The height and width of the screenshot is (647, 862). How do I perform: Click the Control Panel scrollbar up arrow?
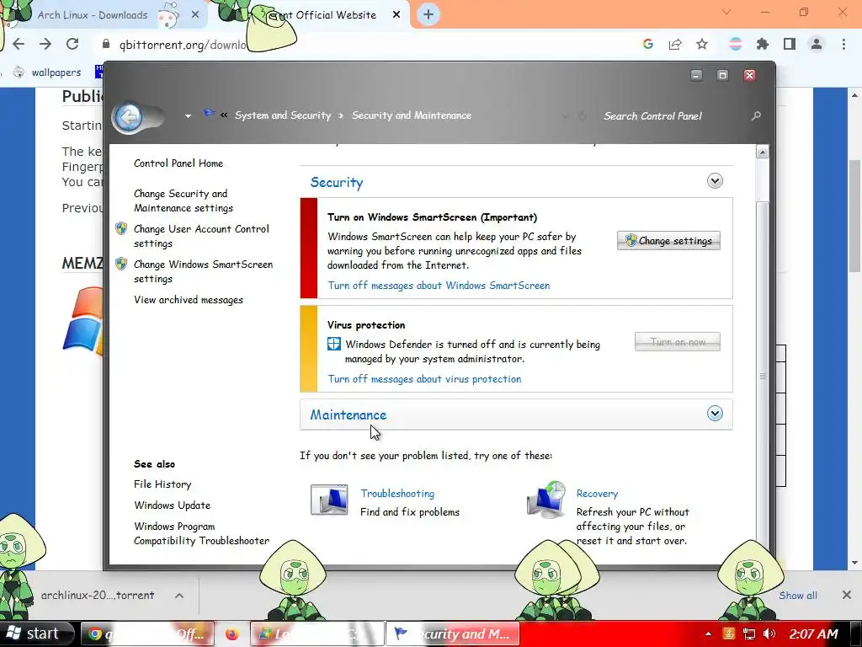tap(762, 152)
